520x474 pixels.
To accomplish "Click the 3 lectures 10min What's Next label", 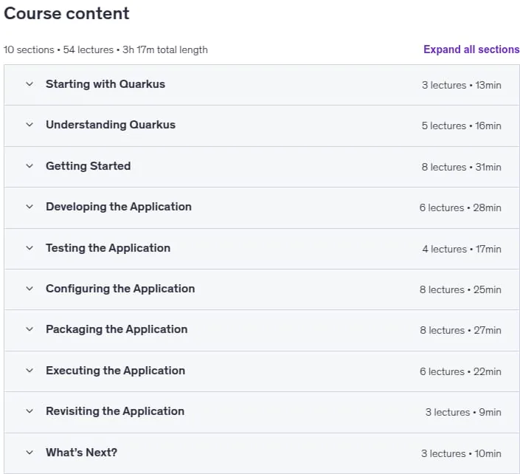I will click(x=461, y=453).
